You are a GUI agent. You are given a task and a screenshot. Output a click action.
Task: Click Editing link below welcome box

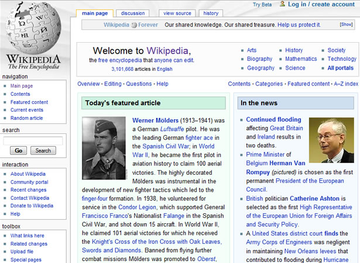coord(113,84)
